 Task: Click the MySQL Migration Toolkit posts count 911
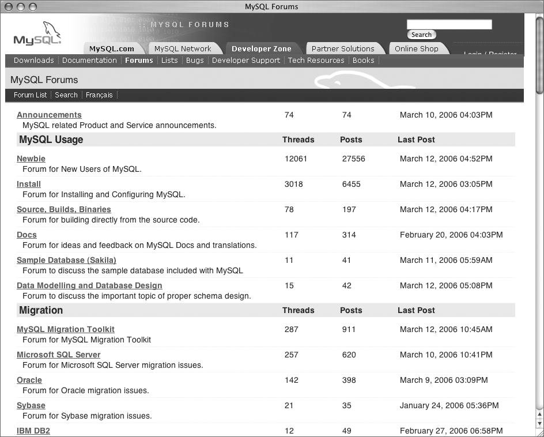[349, 329]
